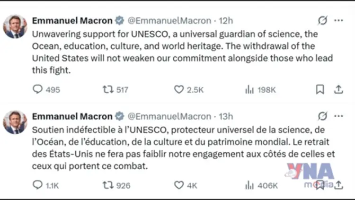Open Emmanuel Macron's name on first tweet
Screen dimensions: 355x200
tap(72, 21)
